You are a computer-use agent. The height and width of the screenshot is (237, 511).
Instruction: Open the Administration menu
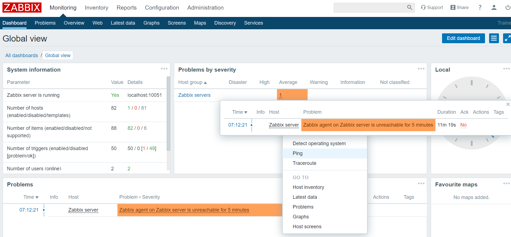206,8
